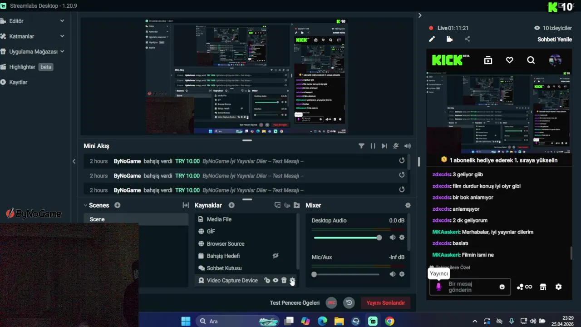Viewport: 581px width, 327px height.
Task: Expand the Katmanlar chevron
Action: pyautogui.click(x=62, y=36)
